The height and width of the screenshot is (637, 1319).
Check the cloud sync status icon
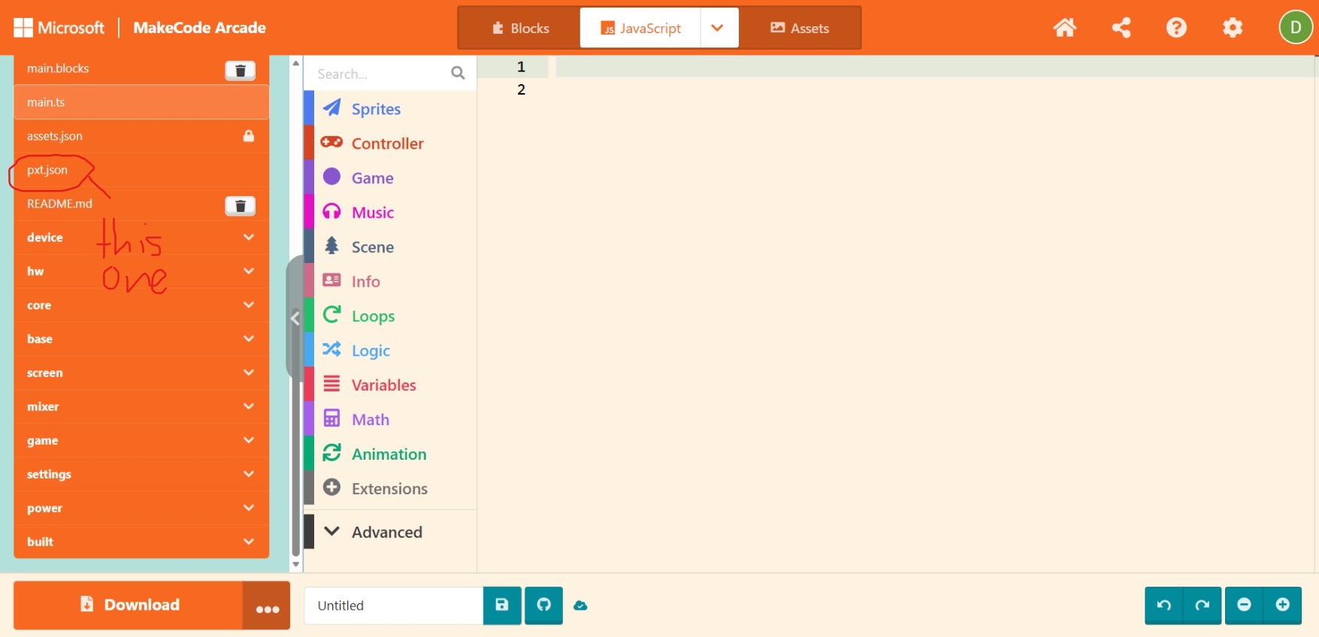coord(580,605)
